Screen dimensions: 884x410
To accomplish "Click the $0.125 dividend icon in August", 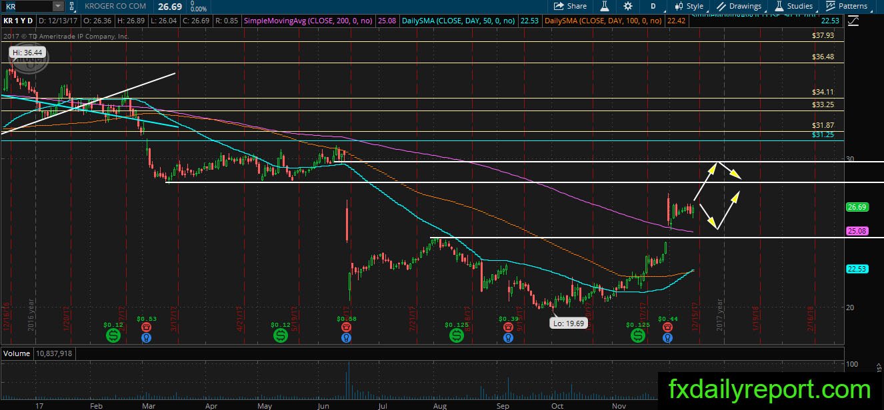I will click(455, 336).
